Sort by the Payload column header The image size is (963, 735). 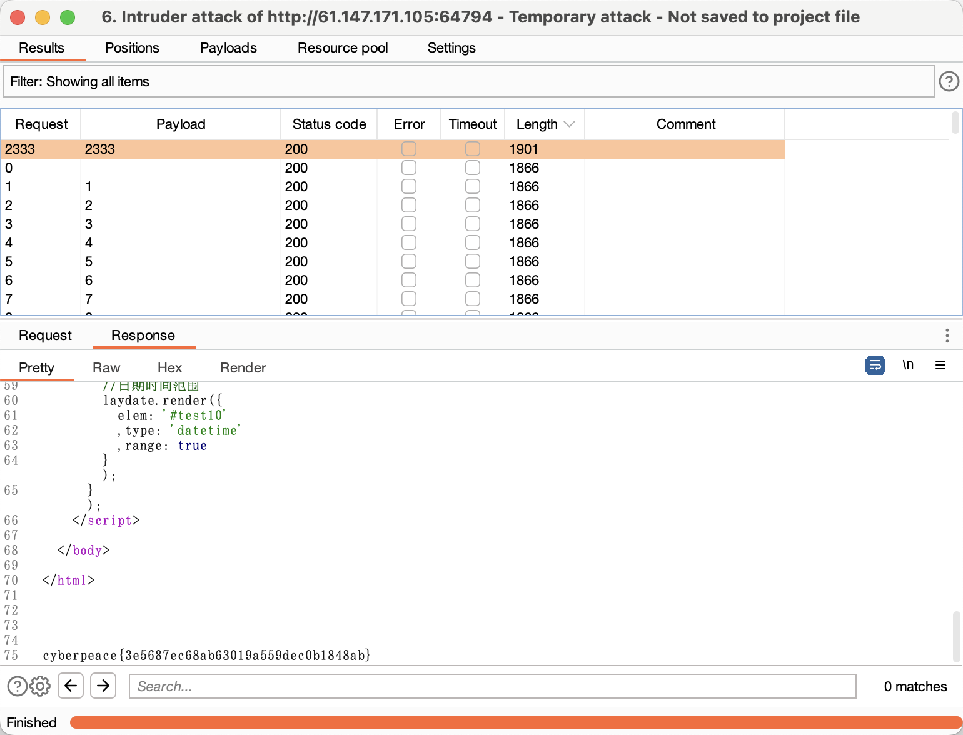pos(181,124)
